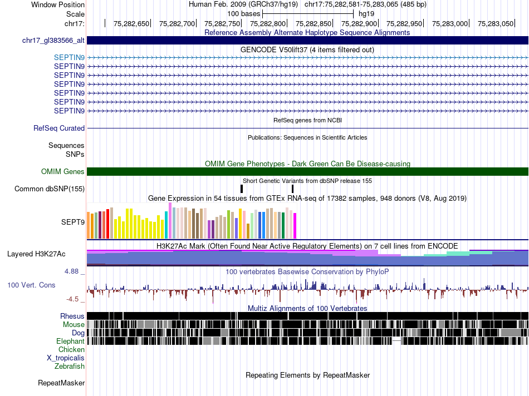Click Human Feb. 2009 (GRCh37/hg19) assembly text
Screen dimensions: 529x396
coord(243,4)
